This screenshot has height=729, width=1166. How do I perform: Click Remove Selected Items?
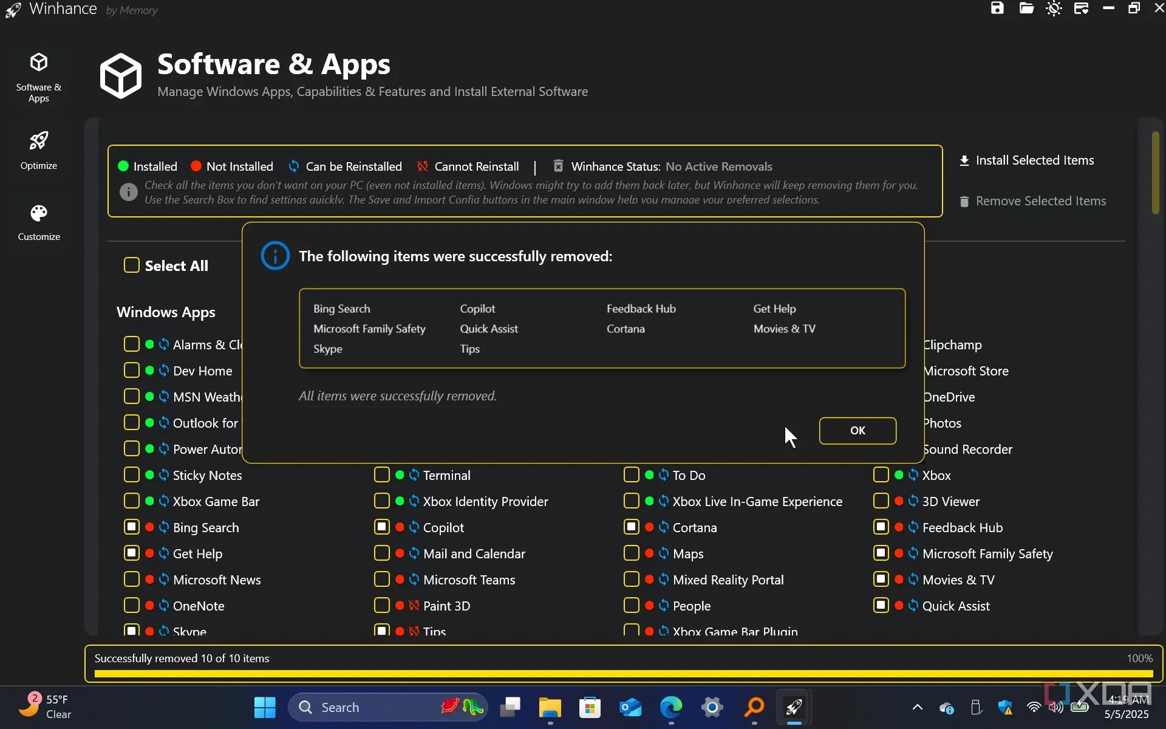[1032, 201]
